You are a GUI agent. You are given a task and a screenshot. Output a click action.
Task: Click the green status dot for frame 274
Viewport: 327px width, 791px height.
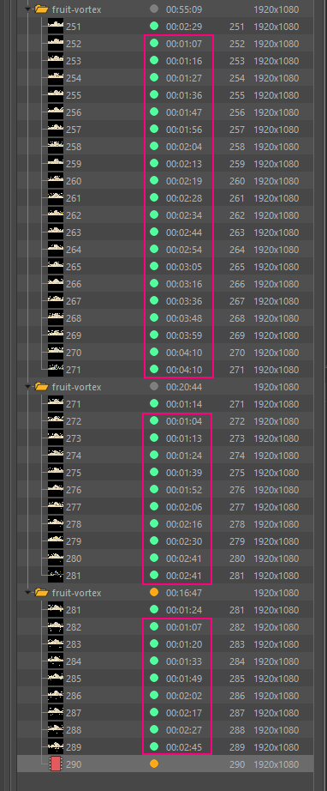click(154, 455)
